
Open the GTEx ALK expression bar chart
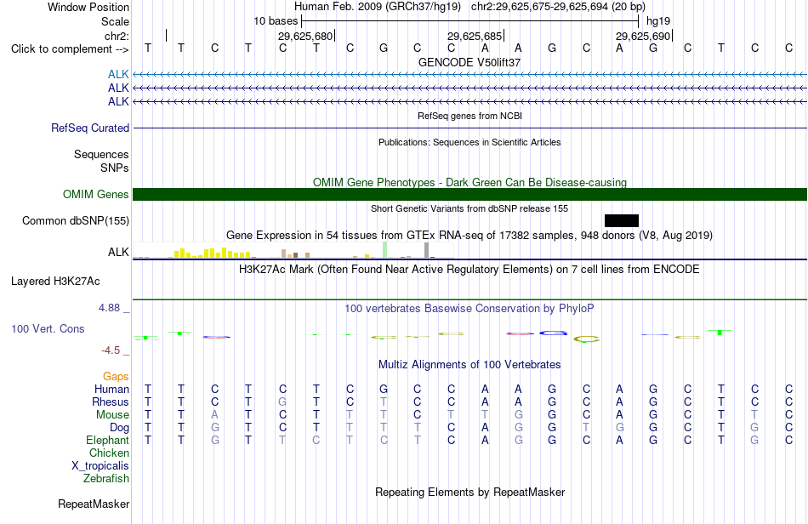[x=293, y=251]
